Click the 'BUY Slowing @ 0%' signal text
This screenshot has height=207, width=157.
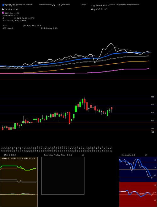click(x=49, y=28)
